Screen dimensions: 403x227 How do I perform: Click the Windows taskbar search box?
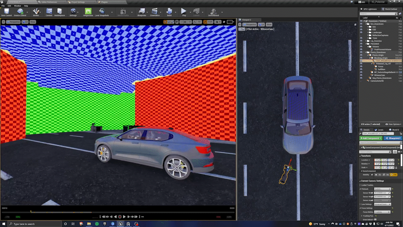[x=35, y=224]
